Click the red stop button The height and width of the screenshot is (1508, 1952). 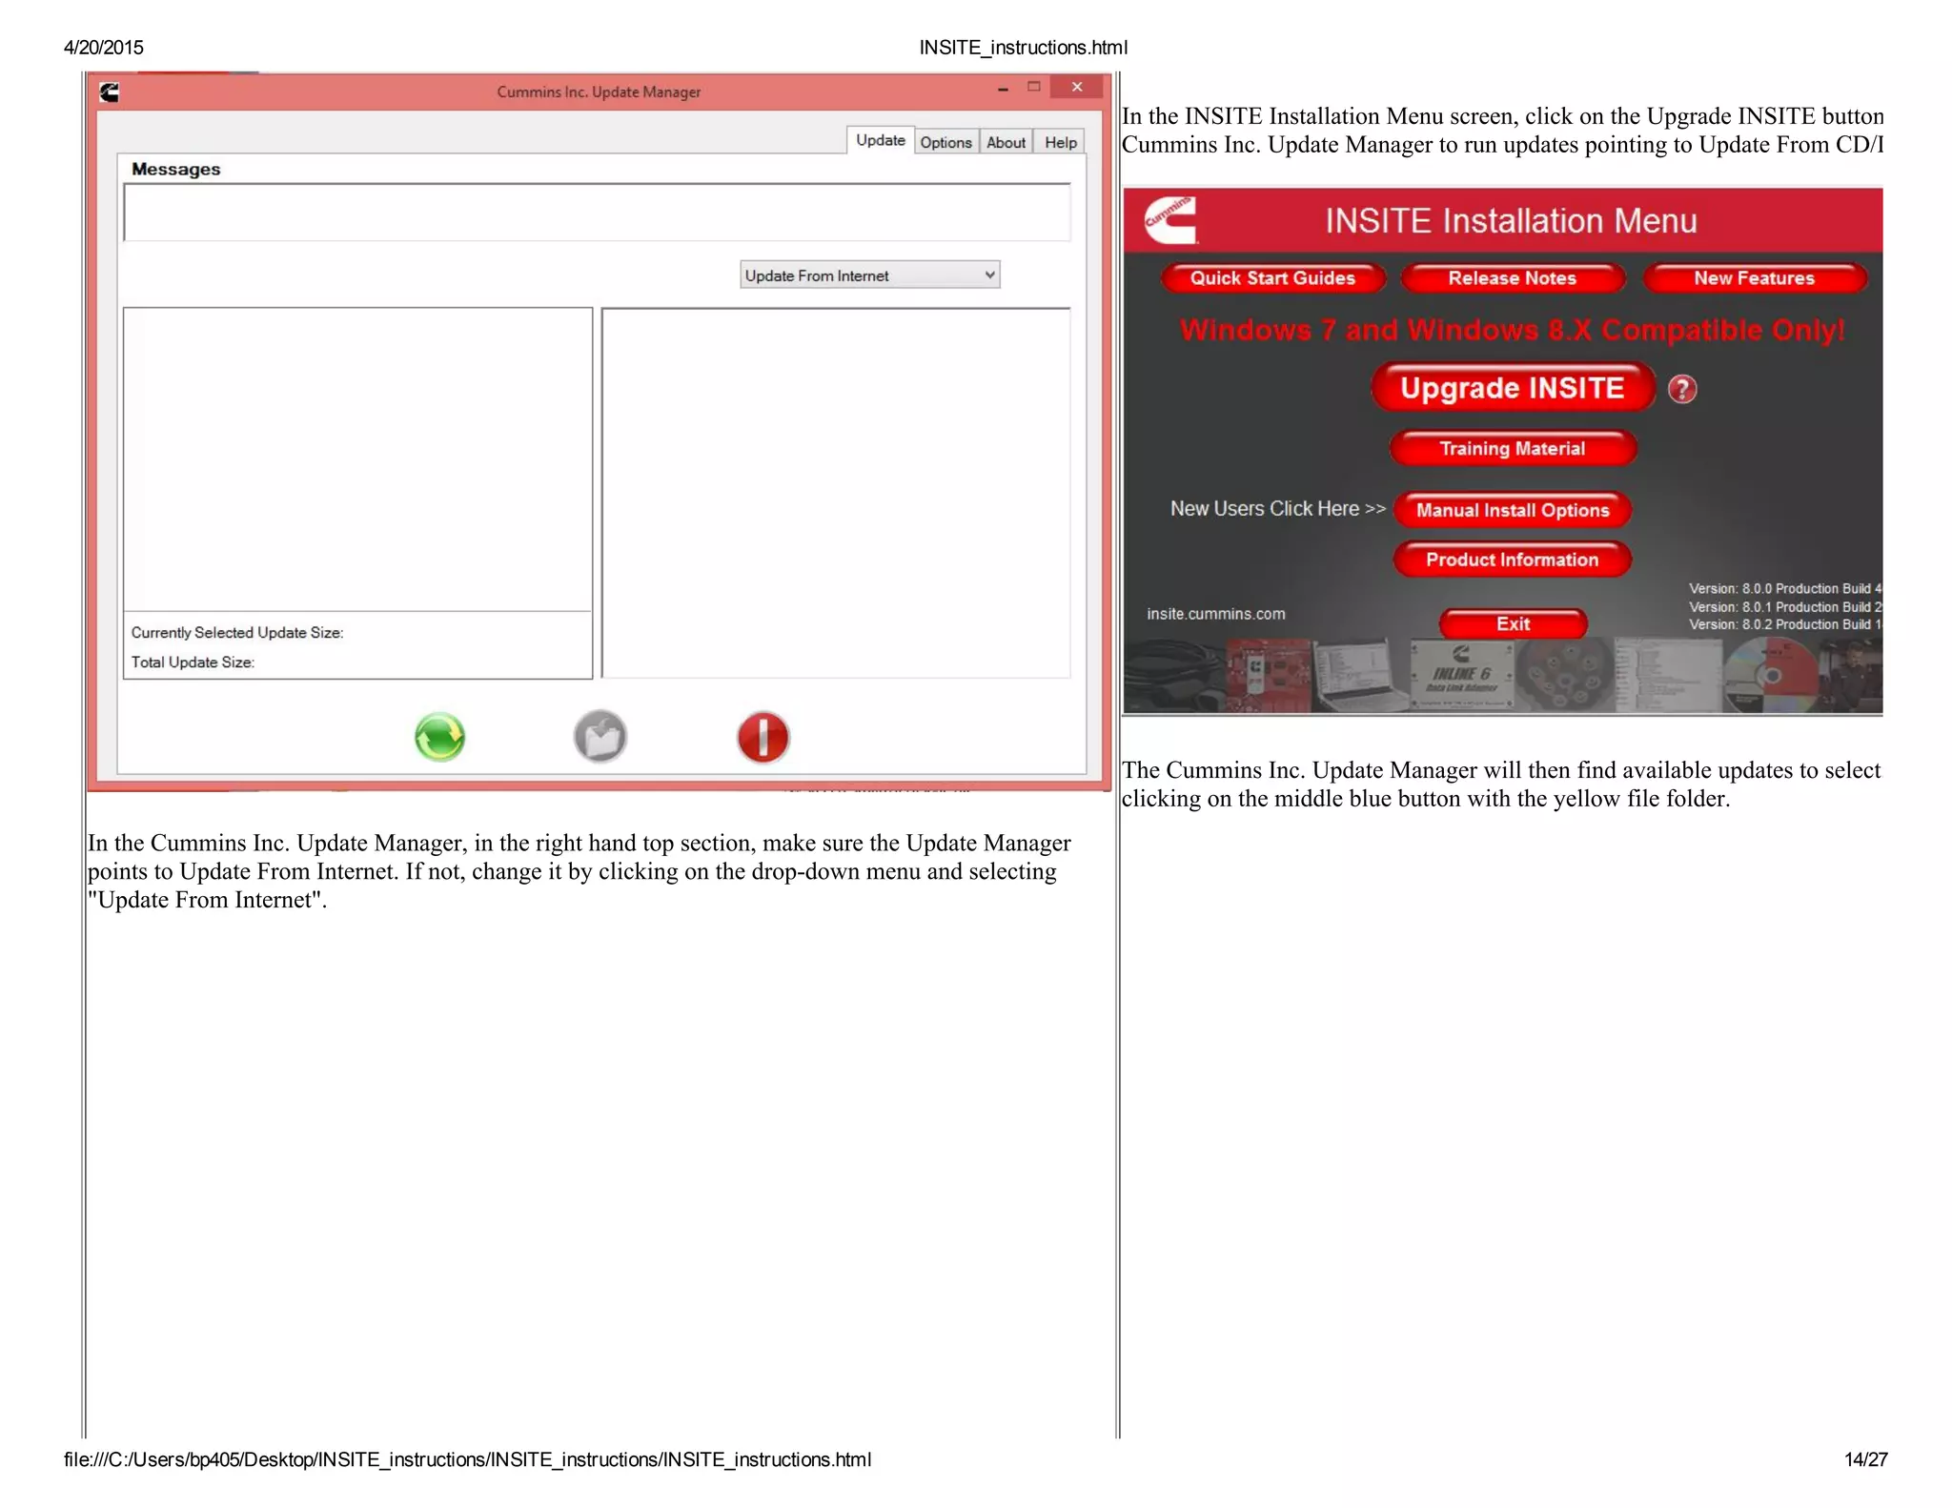(762, 737)
